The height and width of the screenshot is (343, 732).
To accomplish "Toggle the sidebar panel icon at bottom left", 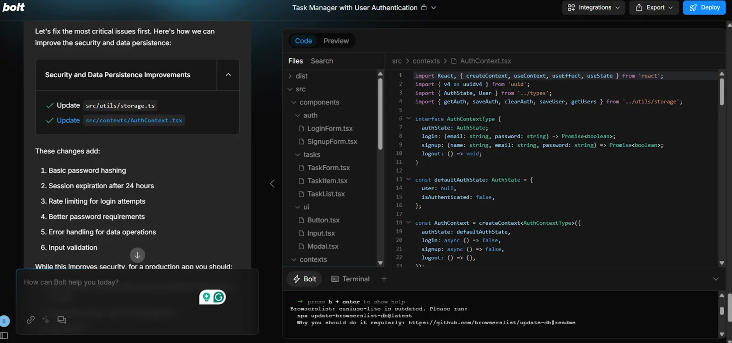I will pyautogui.click(x=4, y=336).
